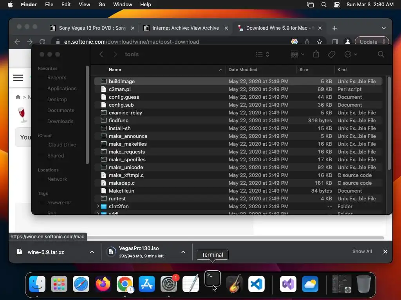The width and height of the screenshot is (401, 300).
Task: Open the Go menu
Action: (102, 5)
